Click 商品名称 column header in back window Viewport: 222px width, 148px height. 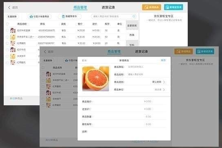click(22, 24)
